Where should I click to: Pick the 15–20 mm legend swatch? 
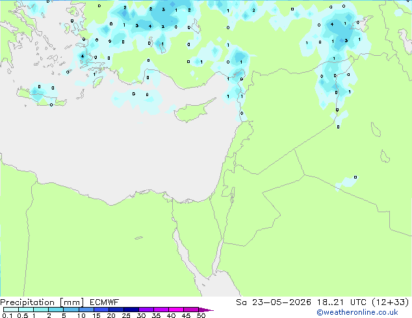tap(101, 310)
